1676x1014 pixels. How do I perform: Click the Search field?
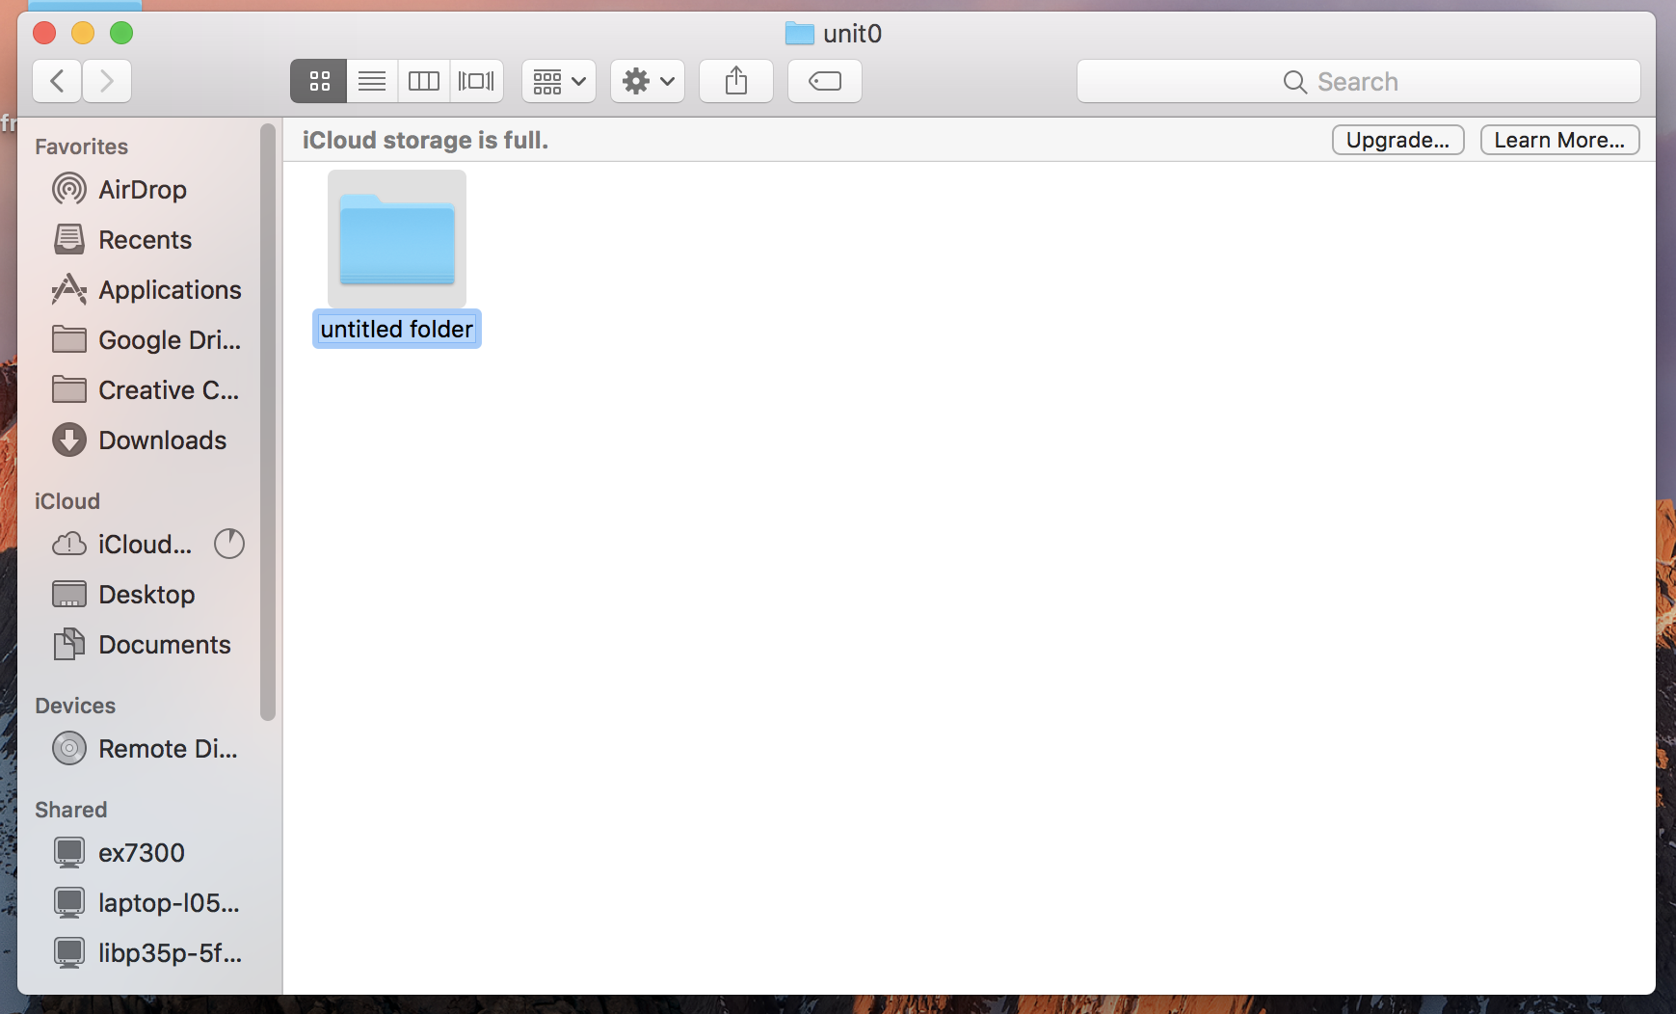(1358, 82)
